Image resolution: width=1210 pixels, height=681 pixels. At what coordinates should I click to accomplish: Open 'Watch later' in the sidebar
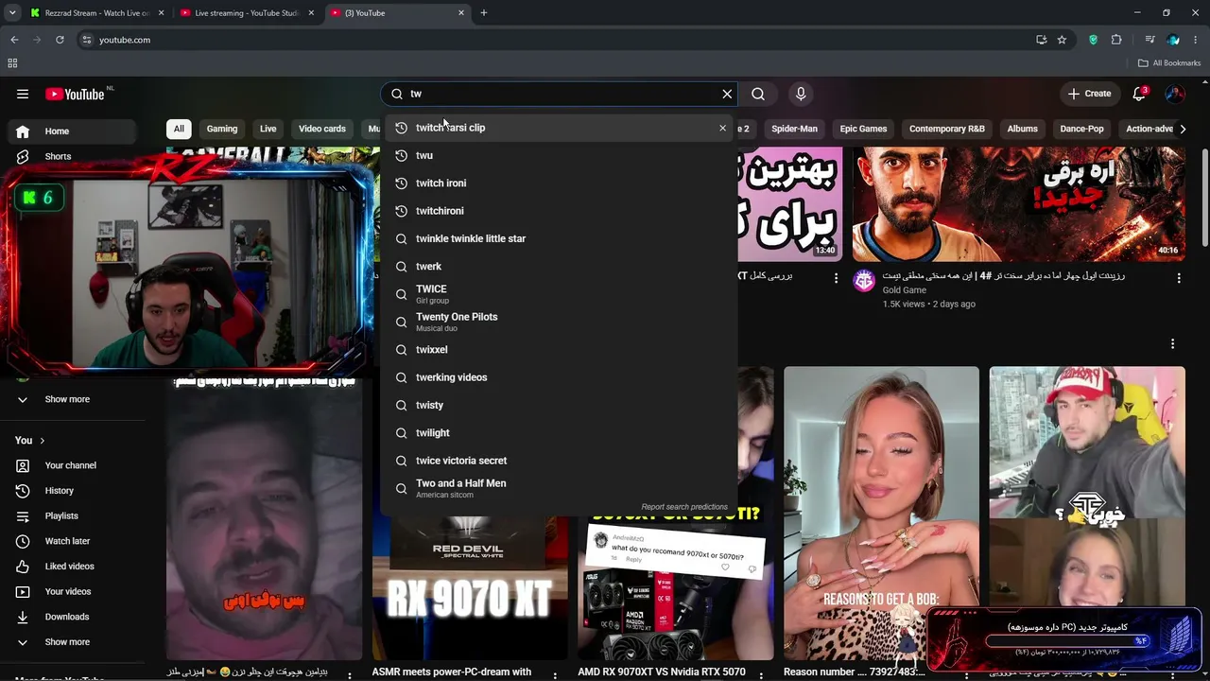tap(74, 541)
